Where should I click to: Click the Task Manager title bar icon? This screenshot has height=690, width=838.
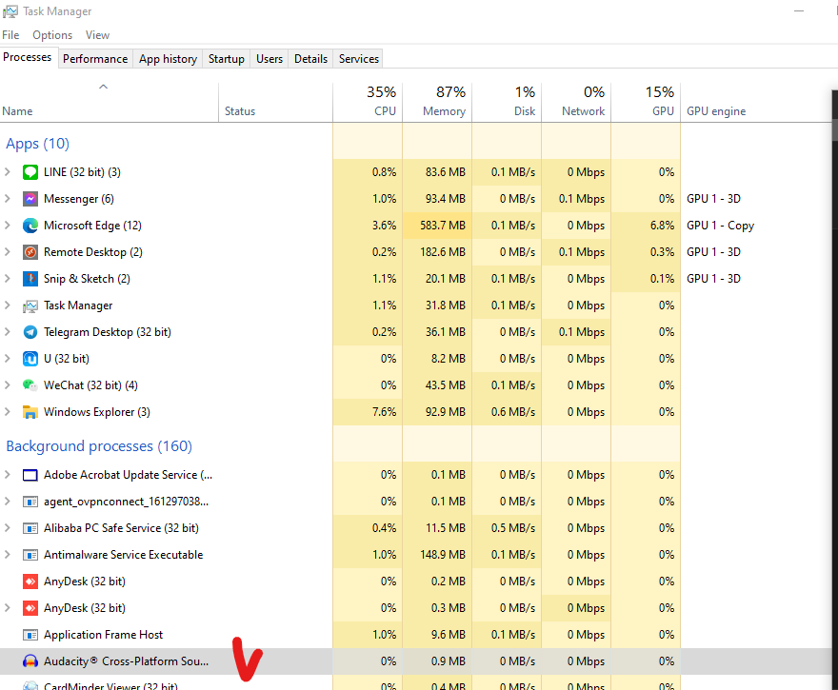coord(10,11)
